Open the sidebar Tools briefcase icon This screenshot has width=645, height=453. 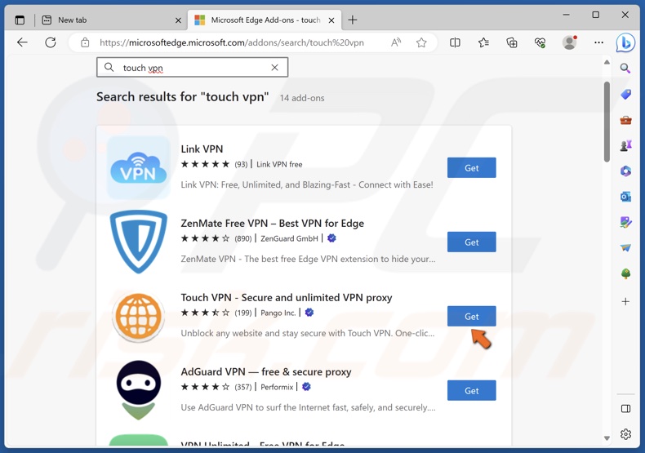point(625,120)
